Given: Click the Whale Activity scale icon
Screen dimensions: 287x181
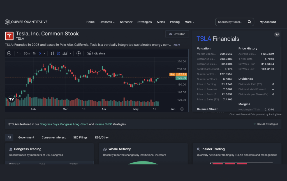Looking at the screenshot, I should [105, 149].
